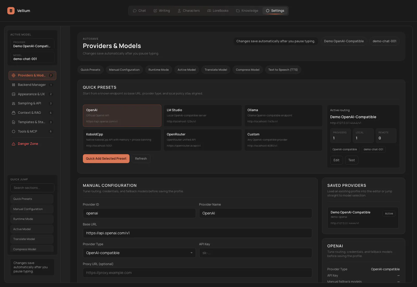417x287 pixels.
Task: Click the Sampling & API sliders icon
Action: 14,104
